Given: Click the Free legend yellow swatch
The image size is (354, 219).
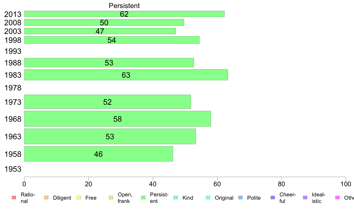Looking at the screenshot, I should coord(79,198).
